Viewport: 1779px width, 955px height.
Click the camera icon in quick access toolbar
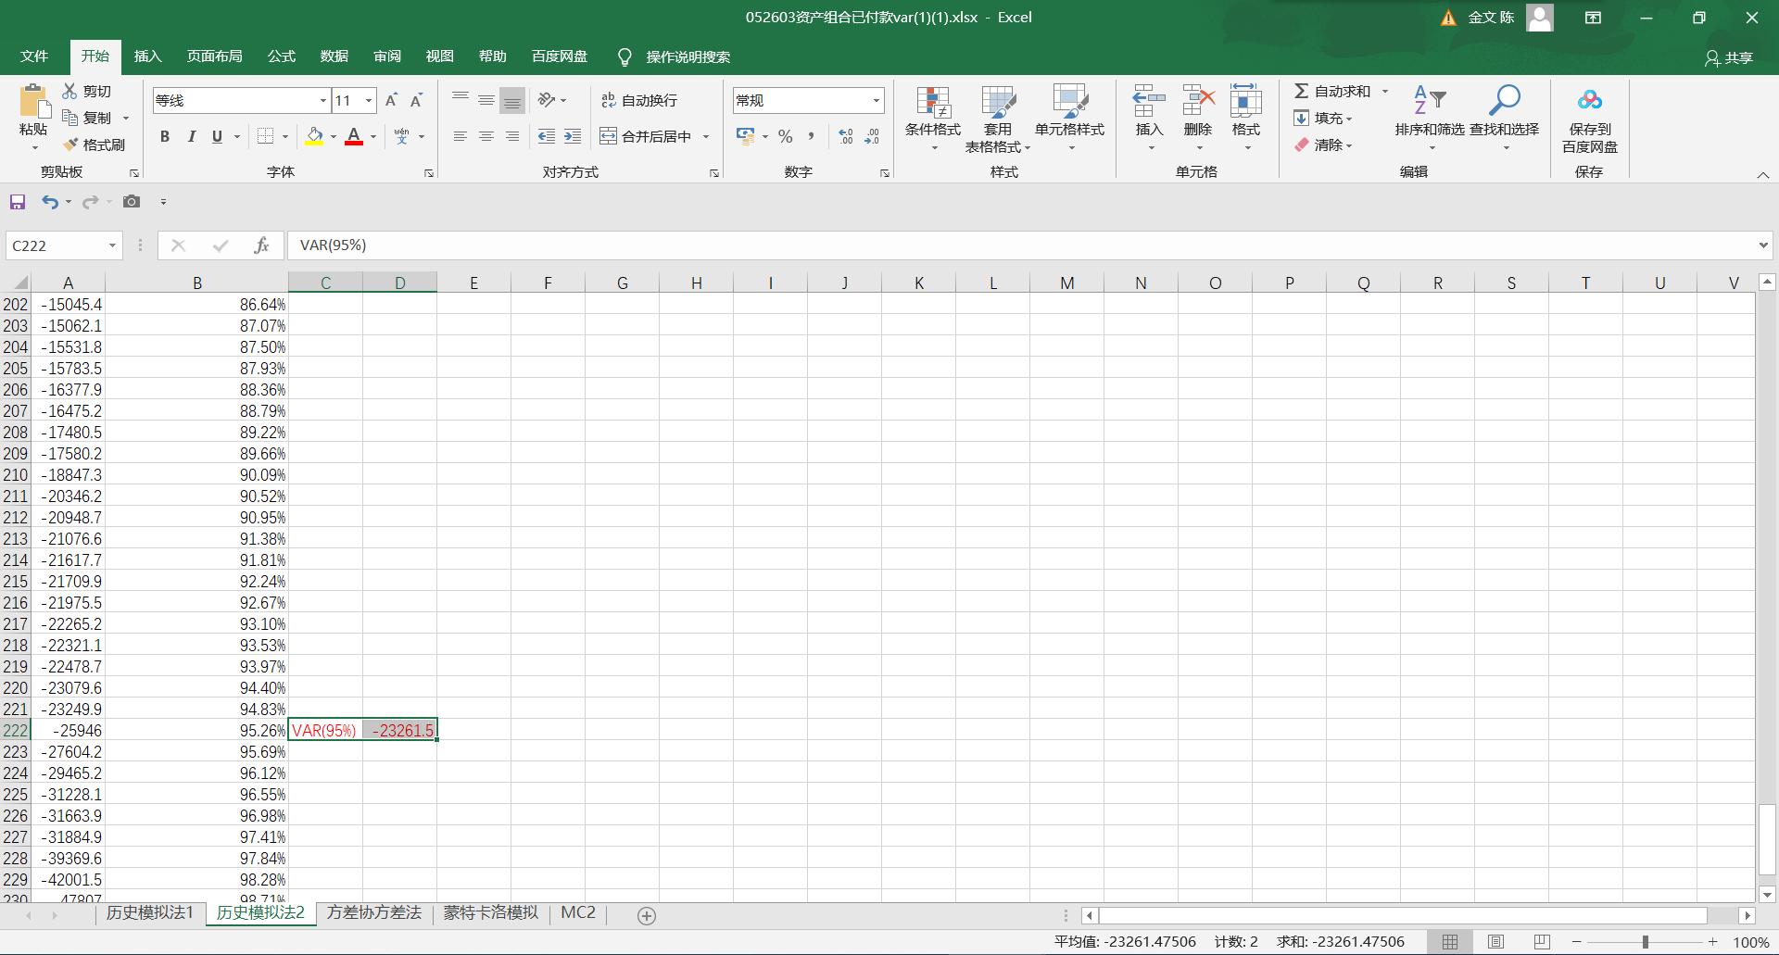pos(132,202)
